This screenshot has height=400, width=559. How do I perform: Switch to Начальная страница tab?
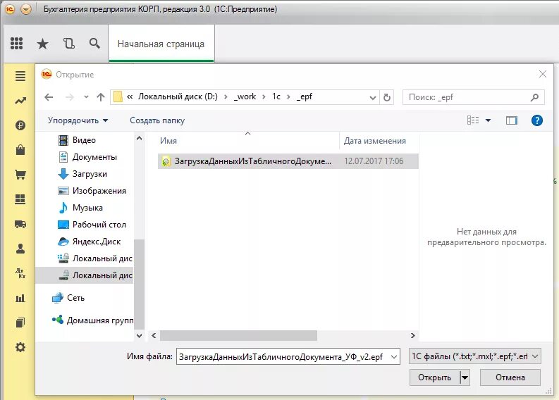[161, 44]
